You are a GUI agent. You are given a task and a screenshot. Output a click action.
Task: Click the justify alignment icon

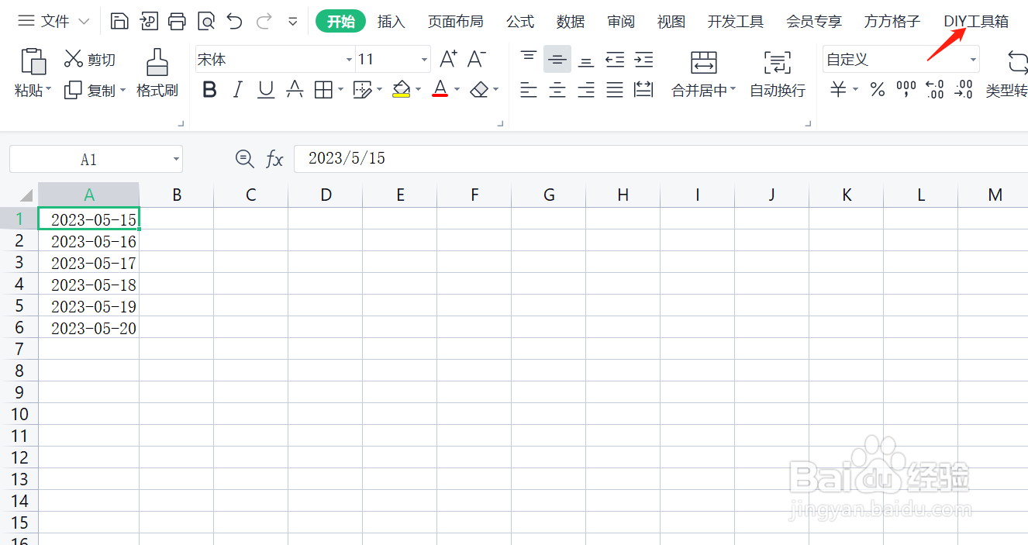pyautogui.click(x=615, y=90)
